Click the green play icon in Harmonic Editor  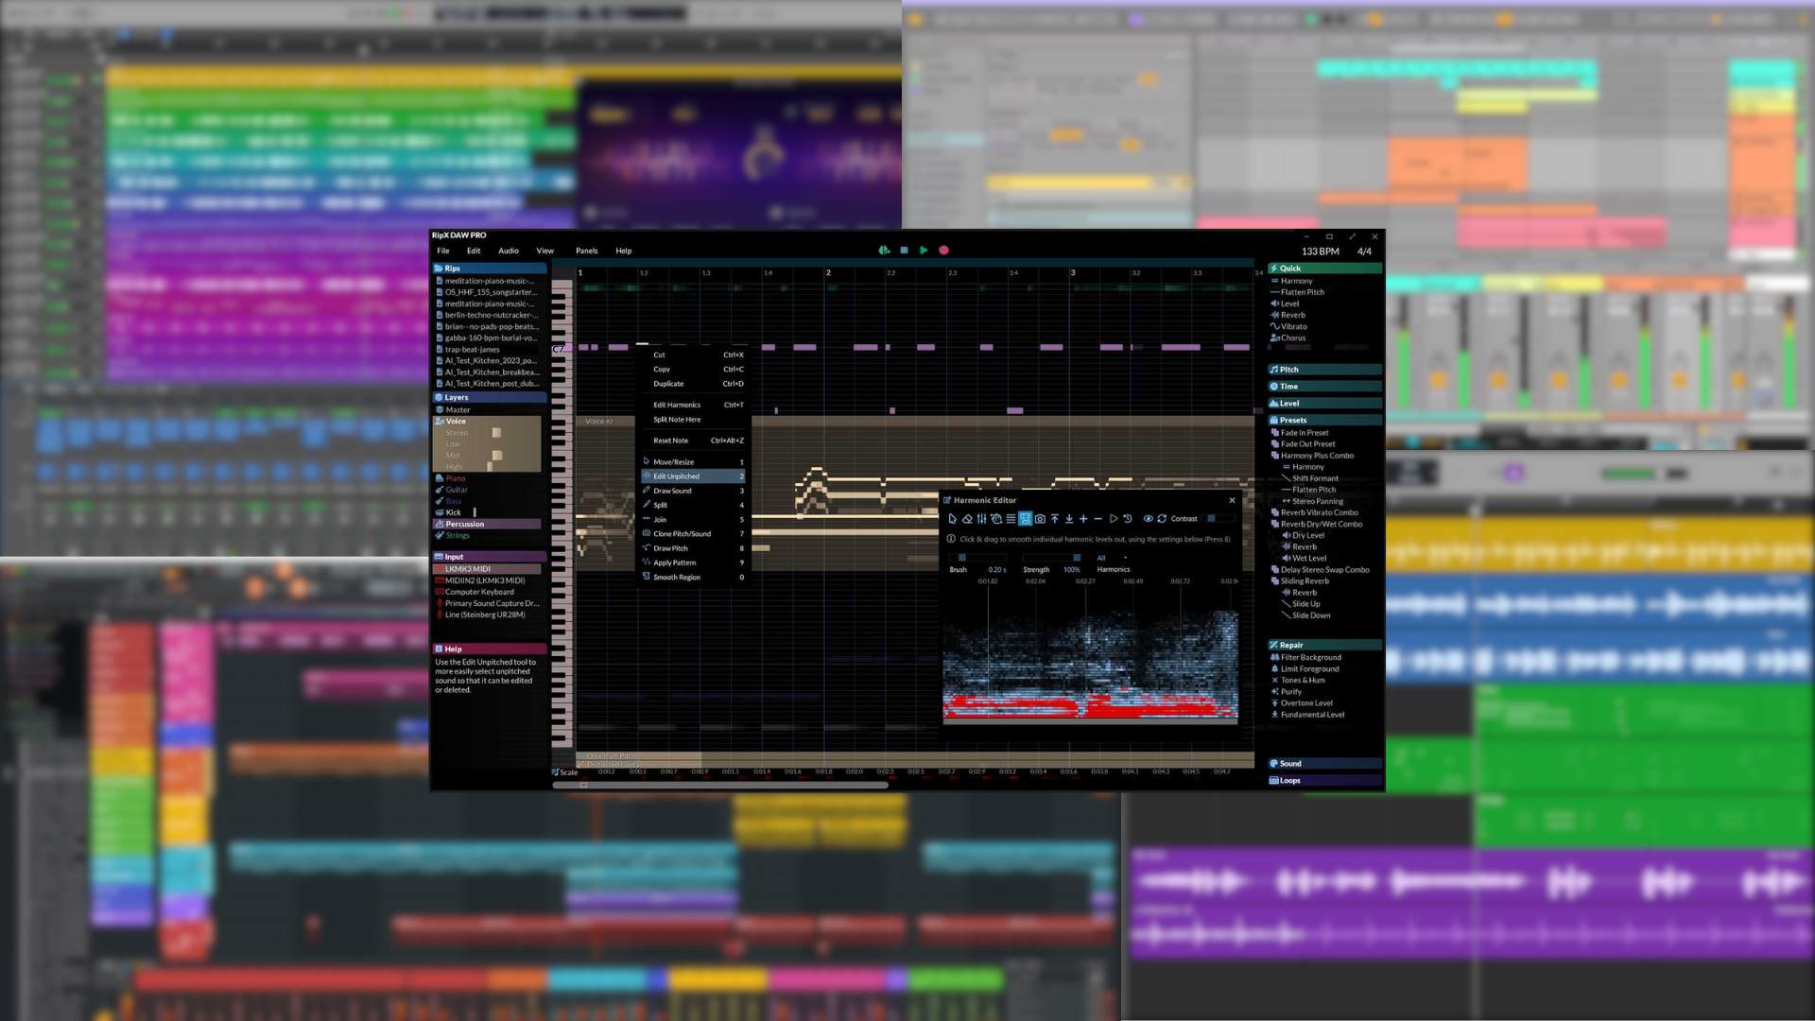coord(1114,519)
